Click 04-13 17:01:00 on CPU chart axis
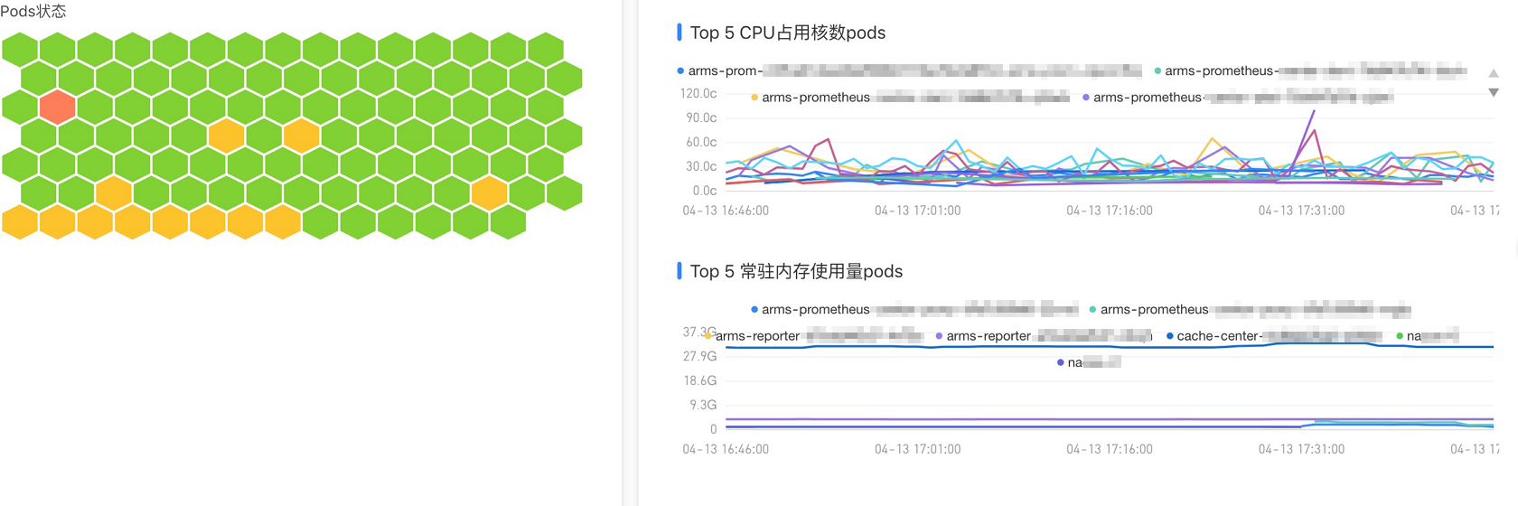This screenshot has height=506, width=1518. point(918,211)
